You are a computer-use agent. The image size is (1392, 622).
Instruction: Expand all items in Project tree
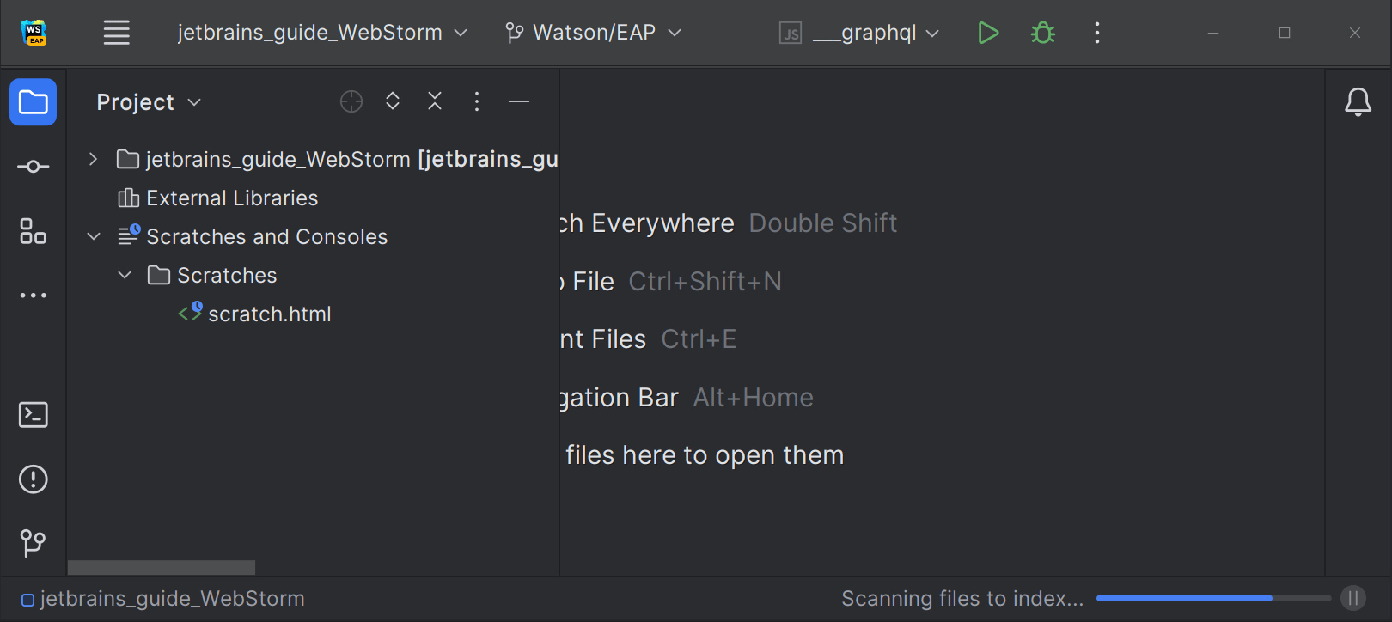393,101
